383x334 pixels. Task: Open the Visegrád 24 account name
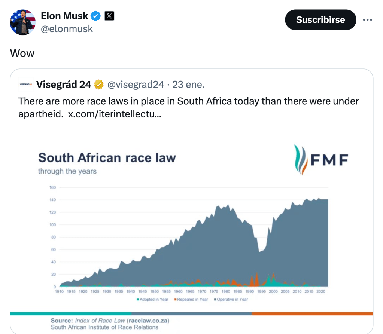[64, 85]
